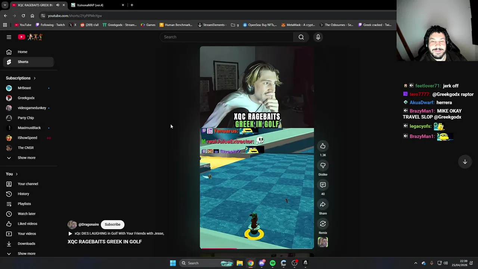This screenshot has height=269, width=478.
Task: Open a new browser tab
Action: tap(132, 5)
